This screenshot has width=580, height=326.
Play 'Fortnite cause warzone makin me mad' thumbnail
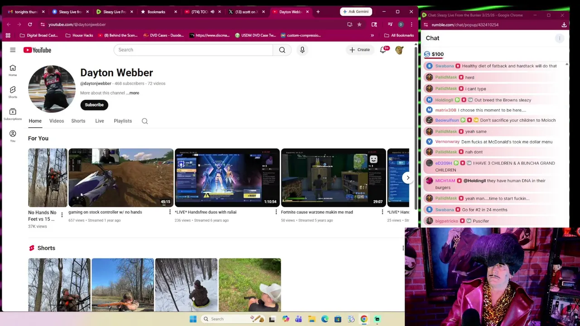pyautogui.click(x=333, y=178)
